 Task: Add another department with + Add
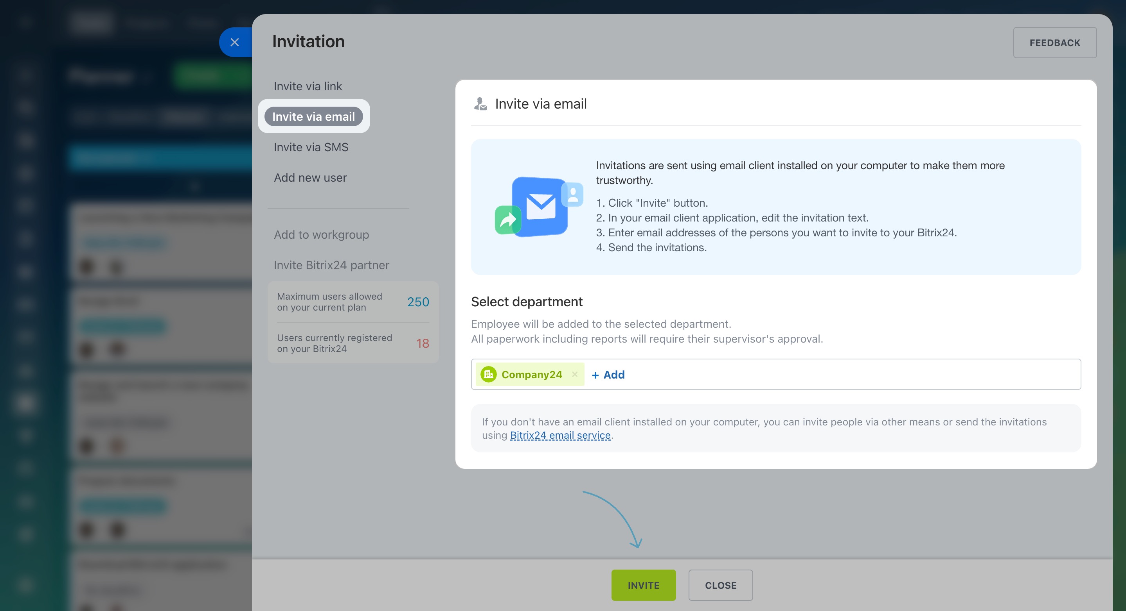pos(608,375)
